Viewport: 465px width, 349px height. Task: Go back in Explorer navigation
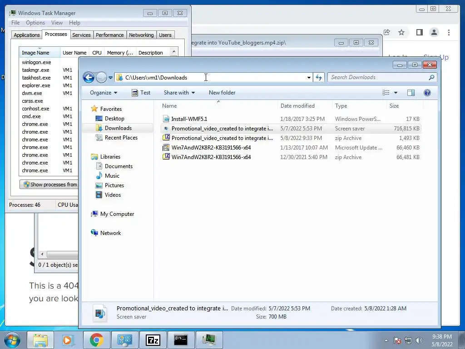(89, 77)
